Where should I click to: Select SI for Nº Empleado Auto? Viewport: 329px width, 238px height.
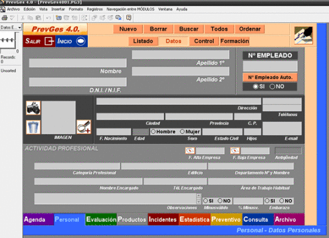[255, 86]
